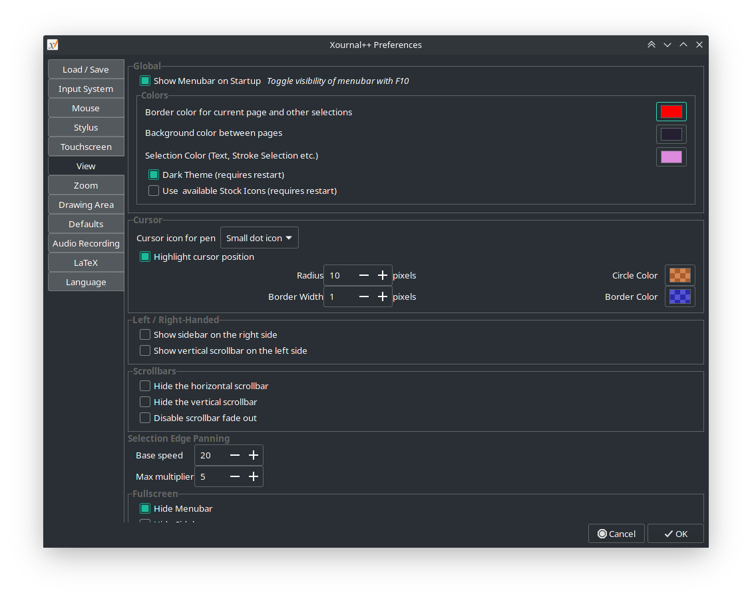Image resolution: width=752 pixels, height=599 pixels.
Task: Decrease Max multiplier with minus button
Action: click(x=234, y=476)
